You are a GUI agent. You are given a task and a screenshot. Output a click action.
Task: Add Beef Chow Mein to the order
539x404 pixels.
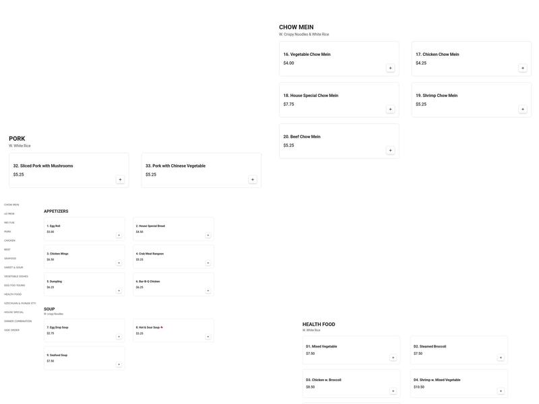390,150
